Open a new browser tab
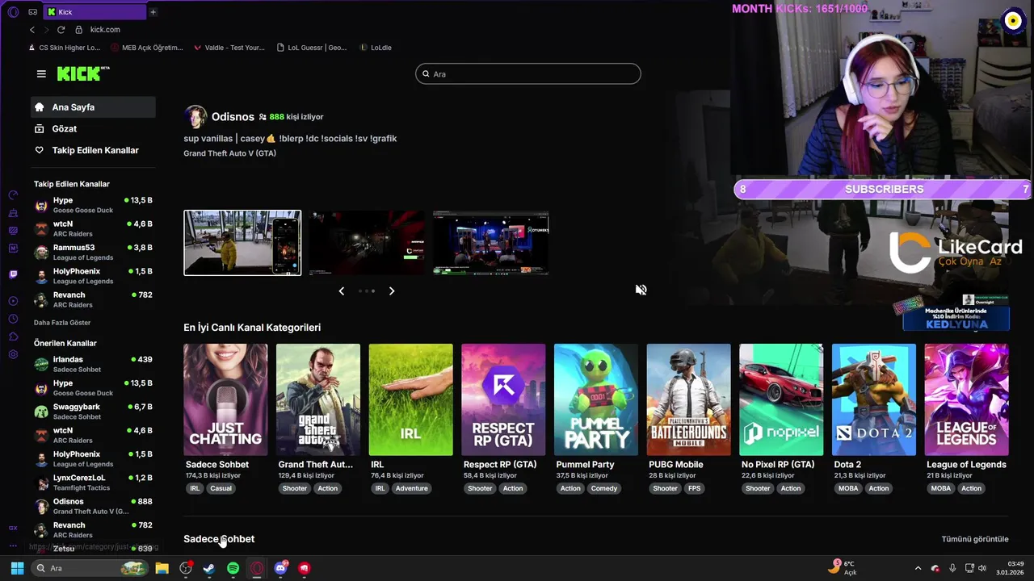Viewport: 1034px width, 581px height. pyautogui.click(x=153, y=12)
